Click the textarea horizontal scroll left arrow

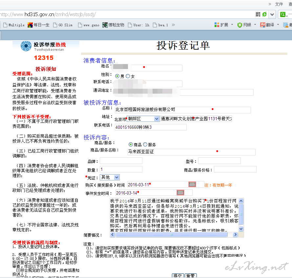click(113, 235)
